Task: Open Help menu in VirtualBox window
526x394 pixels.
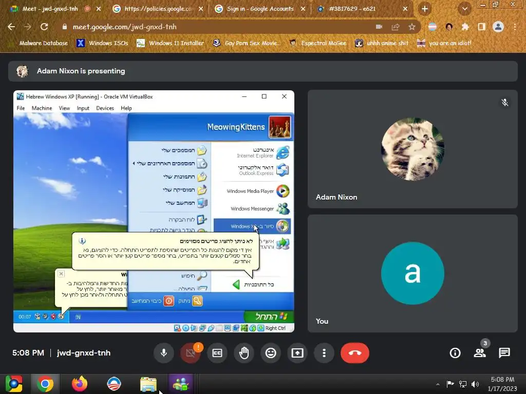Action: pyautogui.click(x=126, y=108)
